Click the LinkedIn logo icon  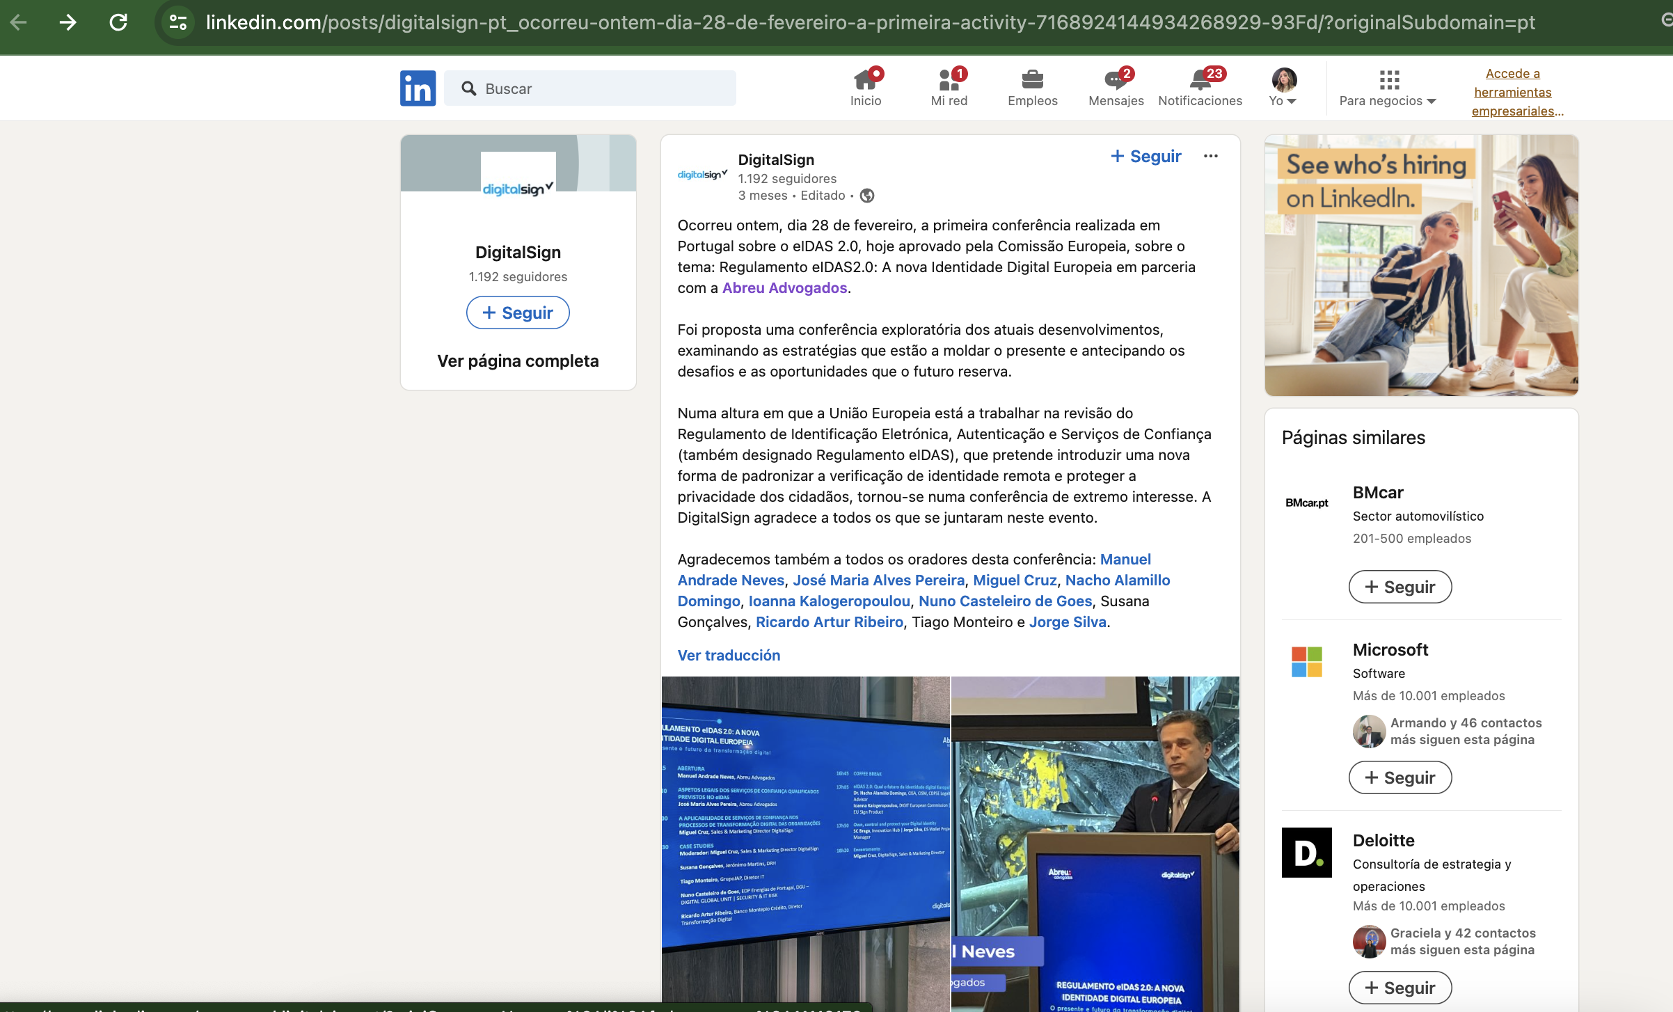pos(418,88)
